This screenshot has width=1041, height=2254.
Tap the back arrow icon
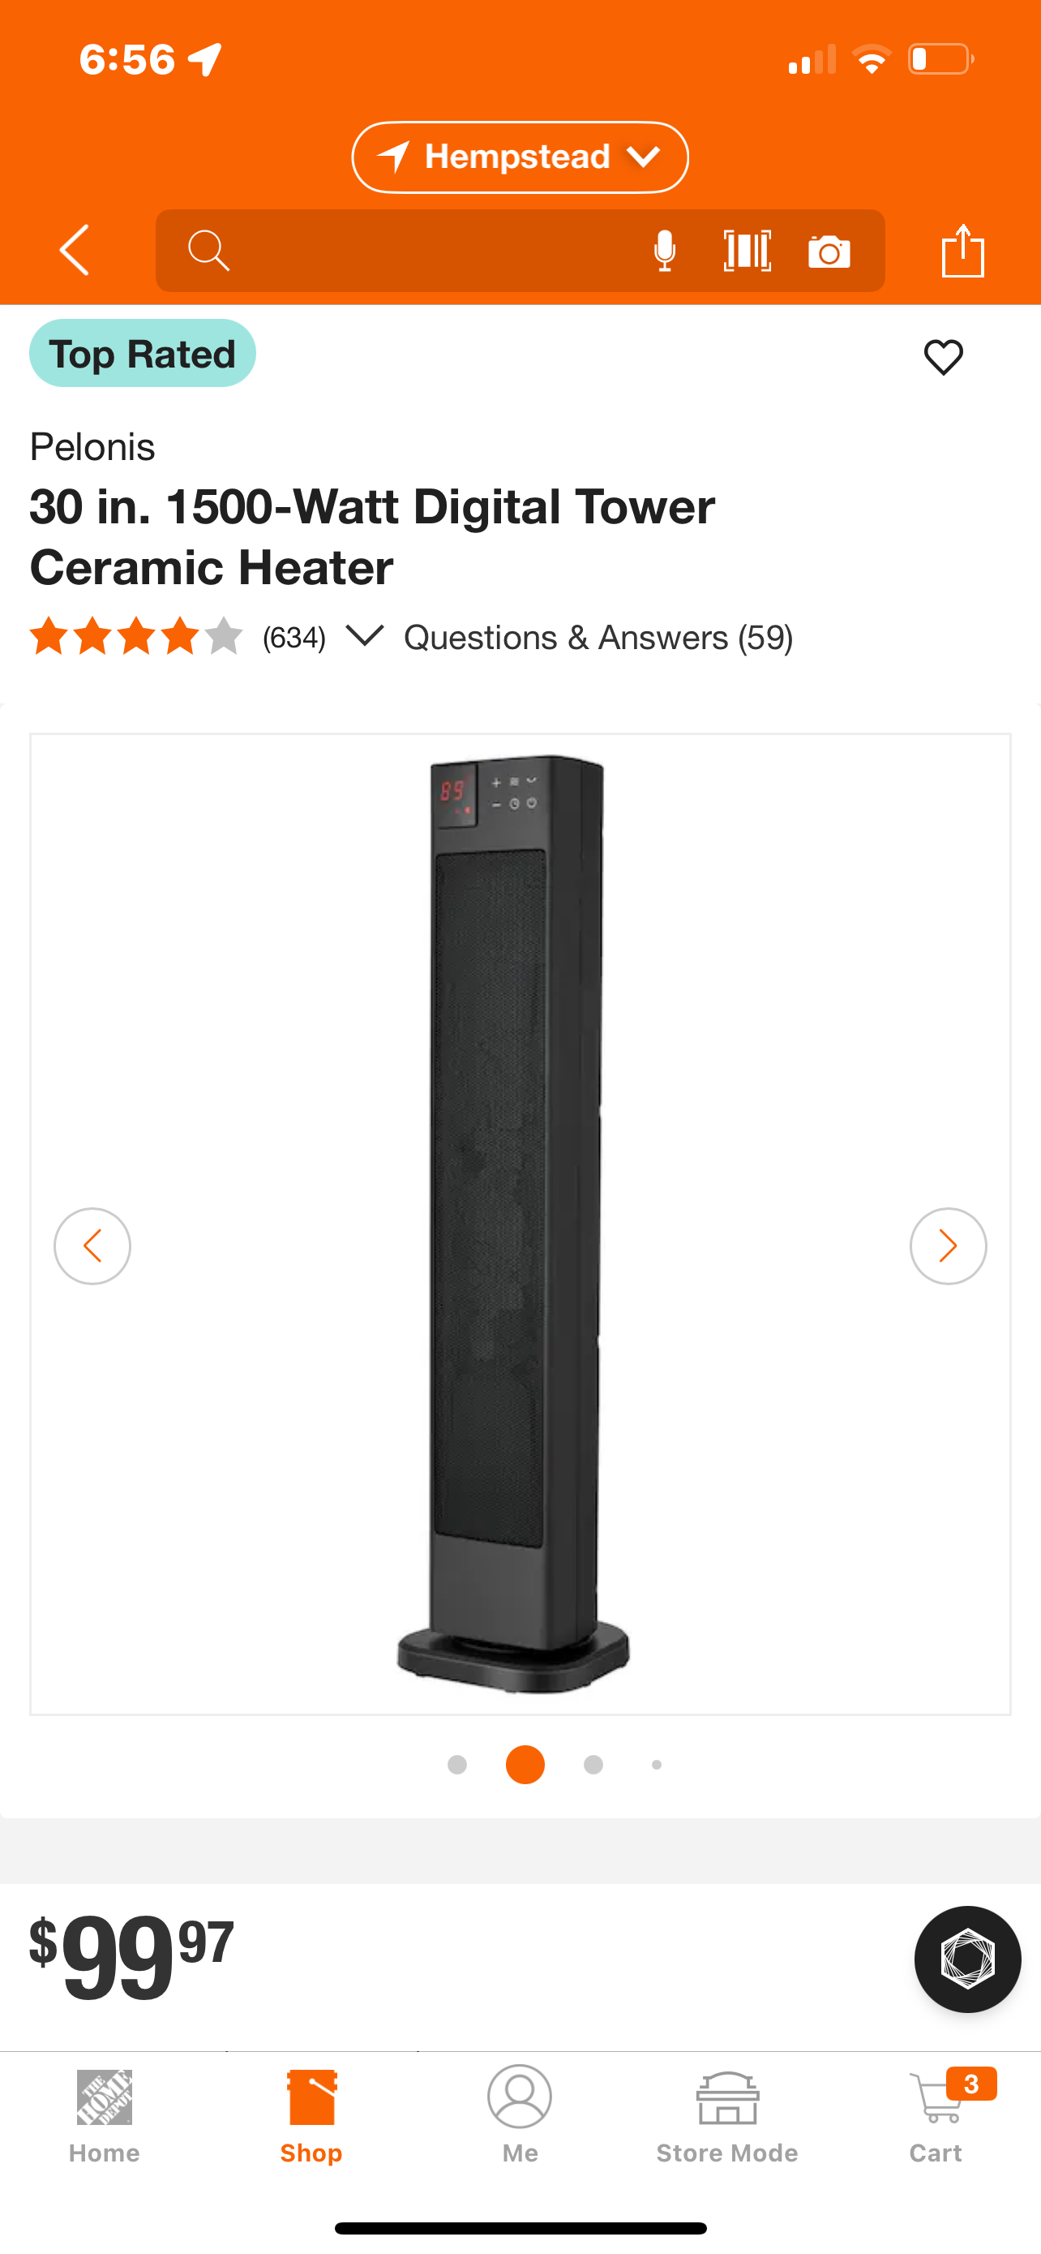tap(75, 250)
